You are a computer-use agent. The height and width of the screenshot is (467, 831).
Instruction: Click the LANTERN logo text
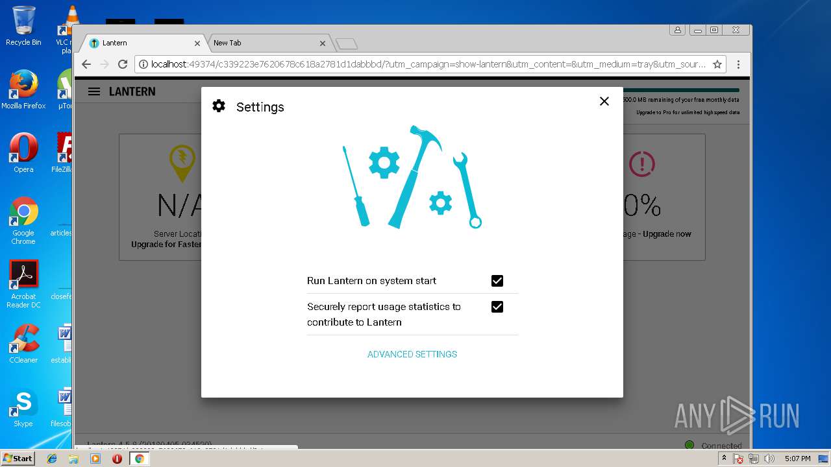coord(132,91)
